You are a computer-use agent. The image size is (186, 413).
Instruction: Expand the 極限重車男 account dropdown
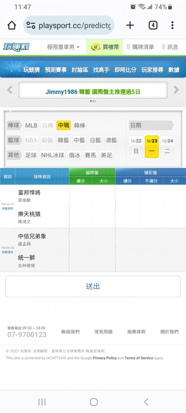(63, 47)
